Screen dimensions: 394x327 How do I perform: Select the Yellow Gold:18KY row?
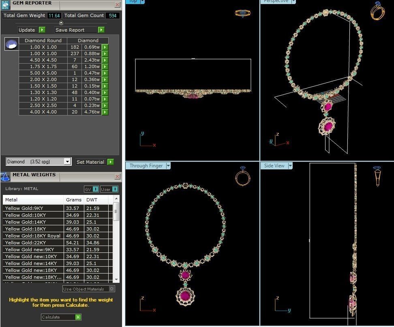[x=58, y=229]
